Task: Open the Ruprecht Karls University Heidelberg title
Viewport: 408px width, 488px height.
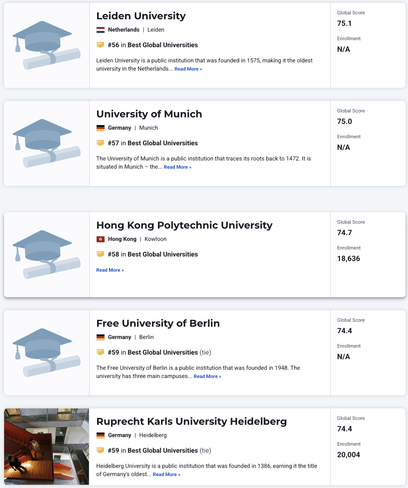Action: (x=191, y=422)
